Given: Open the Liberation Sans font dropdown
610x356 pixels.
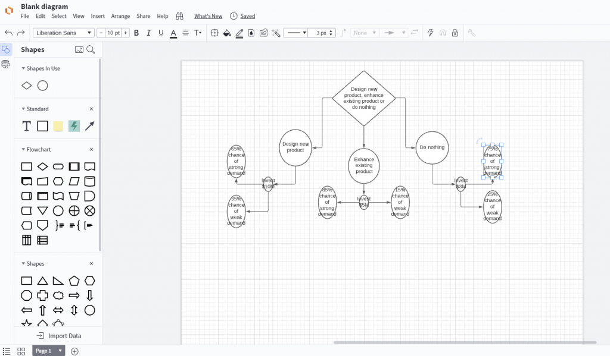Looking at the screenshot, I should point(64,33).
